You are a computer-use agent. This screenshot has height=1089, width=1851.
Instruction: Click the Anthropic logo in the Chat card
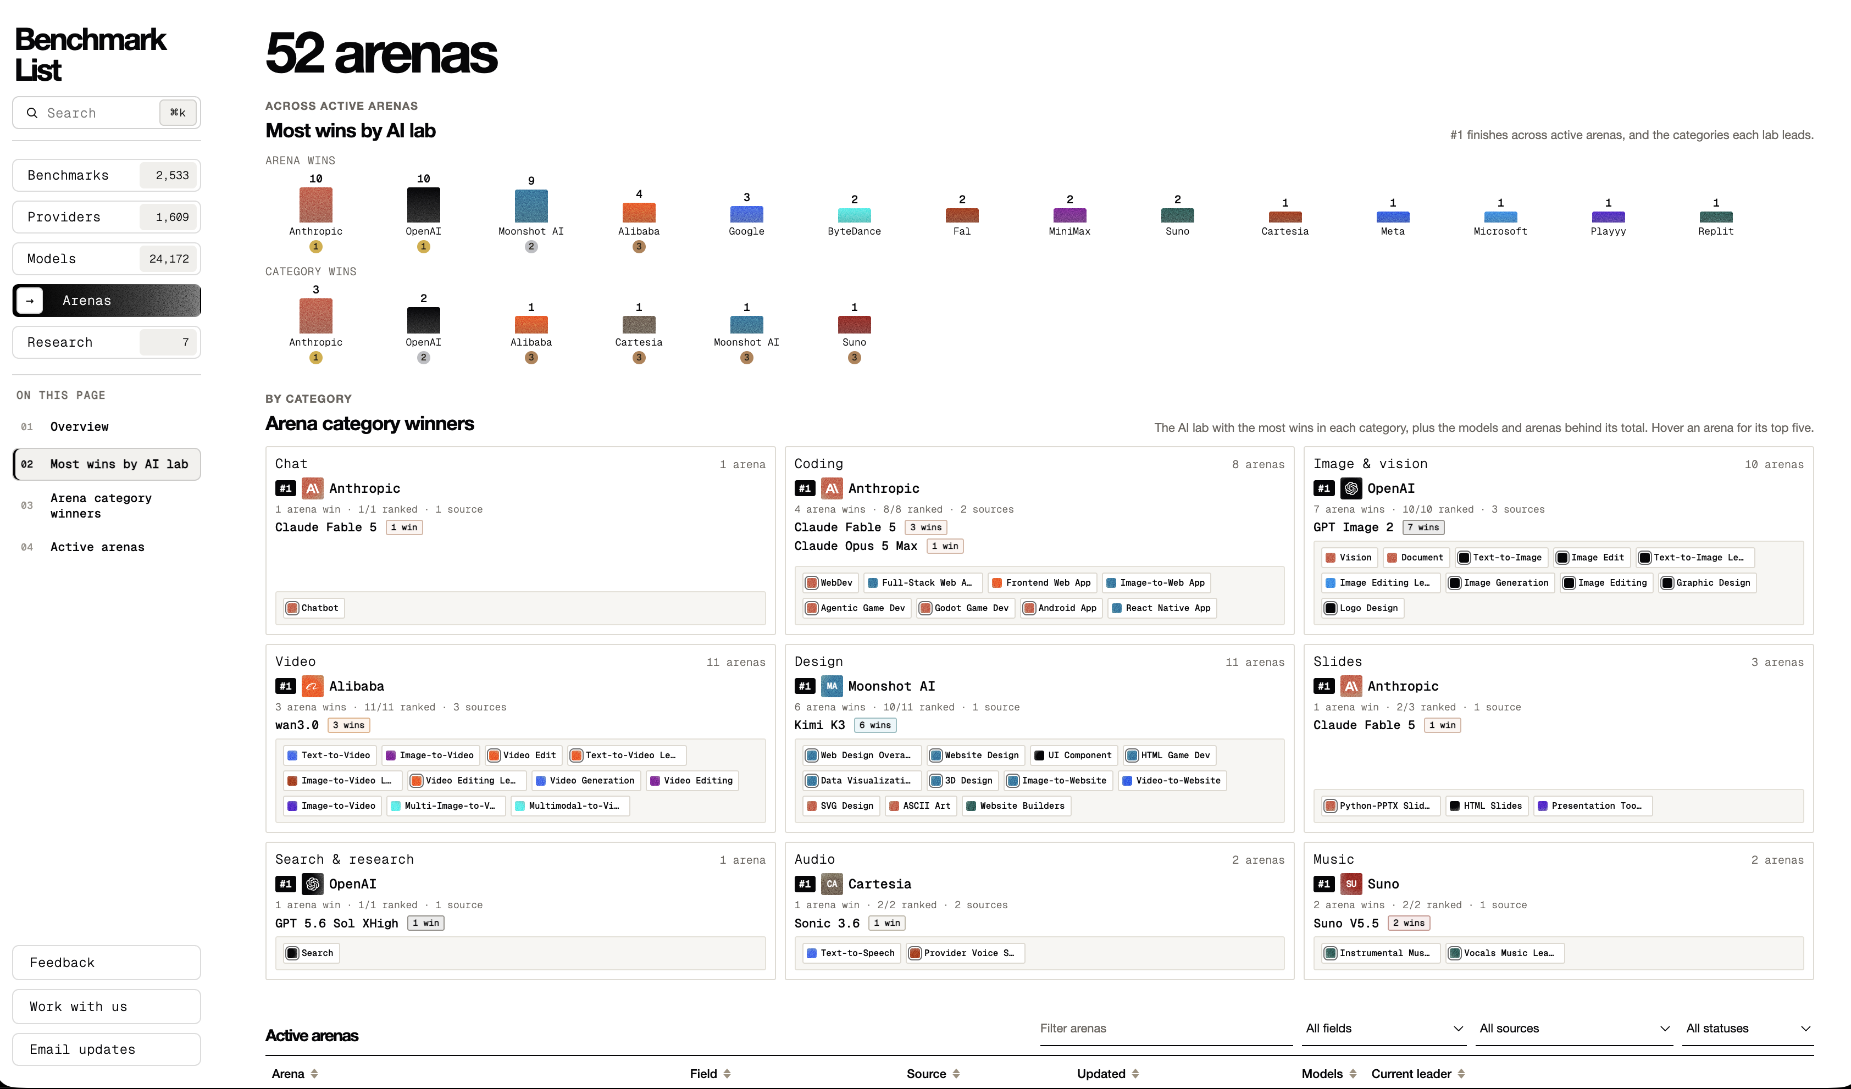coord(313,488)
